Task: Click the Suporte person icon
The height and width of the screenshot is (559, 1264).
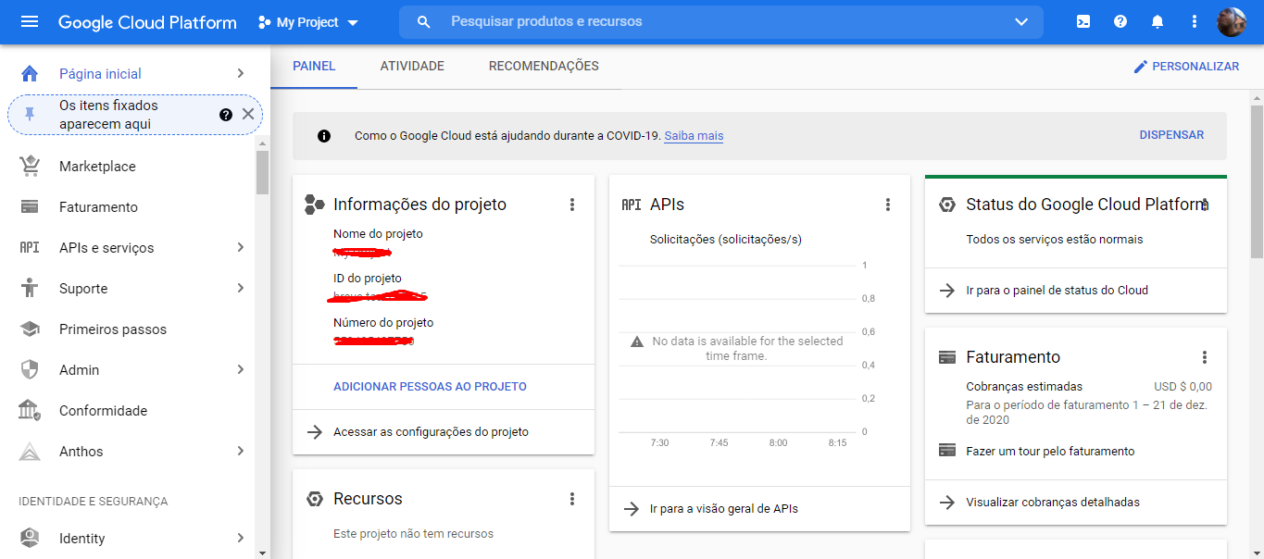Action: coord(30,288)
